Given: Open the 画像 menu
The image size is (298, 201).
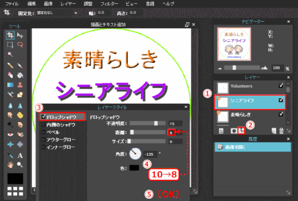Looking at the screenshot, I should coord(48,4).
